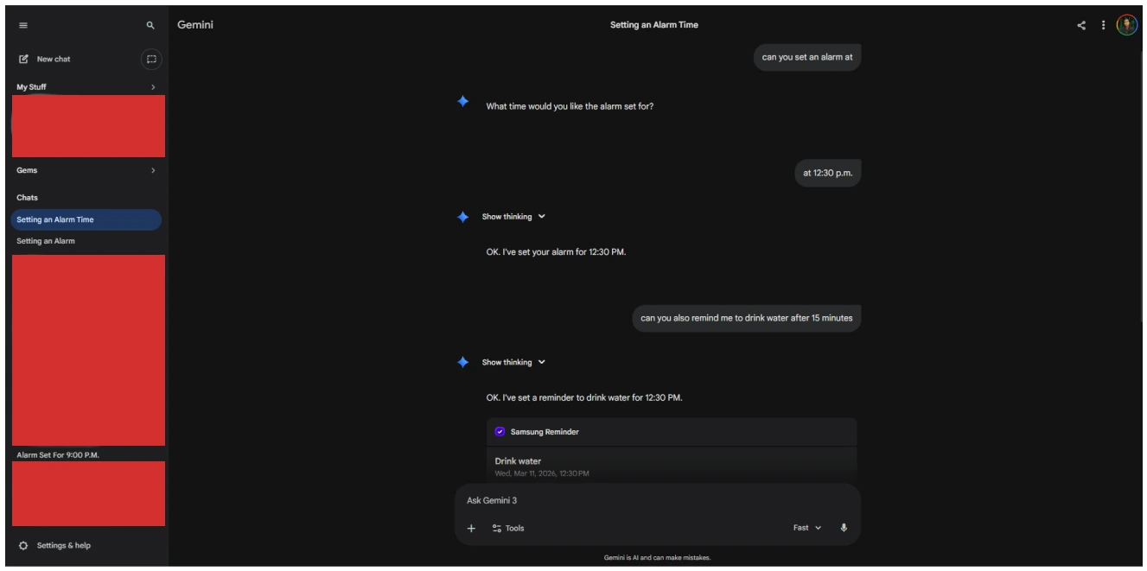Add files with the plus icon
This screenshot has height=571, width=1147.
(471, 528)
